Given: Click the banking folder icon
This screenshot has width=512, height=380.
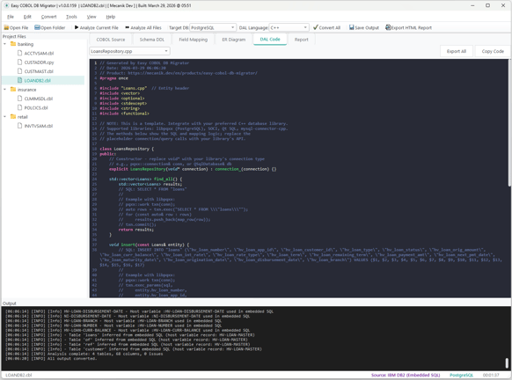Looking at the screenshot, I should click(13, 44).
